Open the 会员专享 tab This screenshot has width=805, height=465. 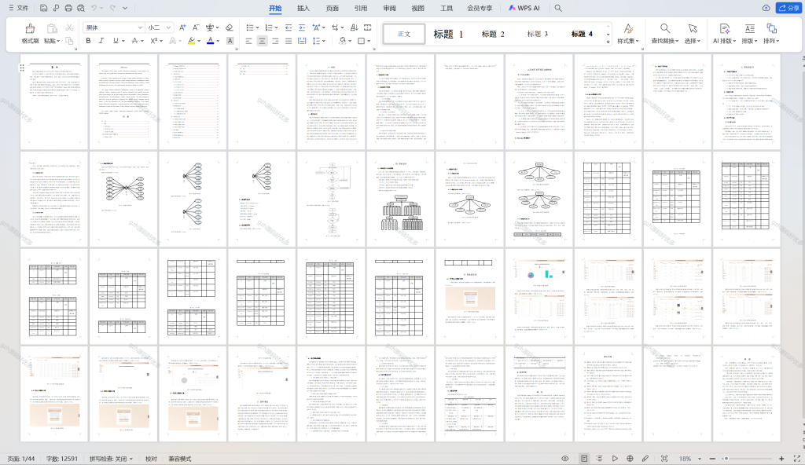point(480,8)
